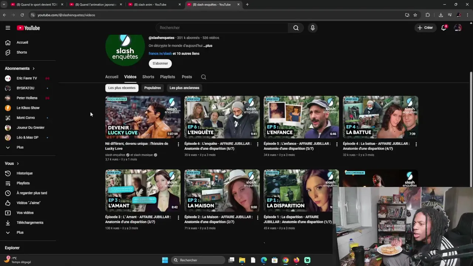Filter by Les plus récentes
Viewport: 473px width, 266px height.
[x=122, y=88]
